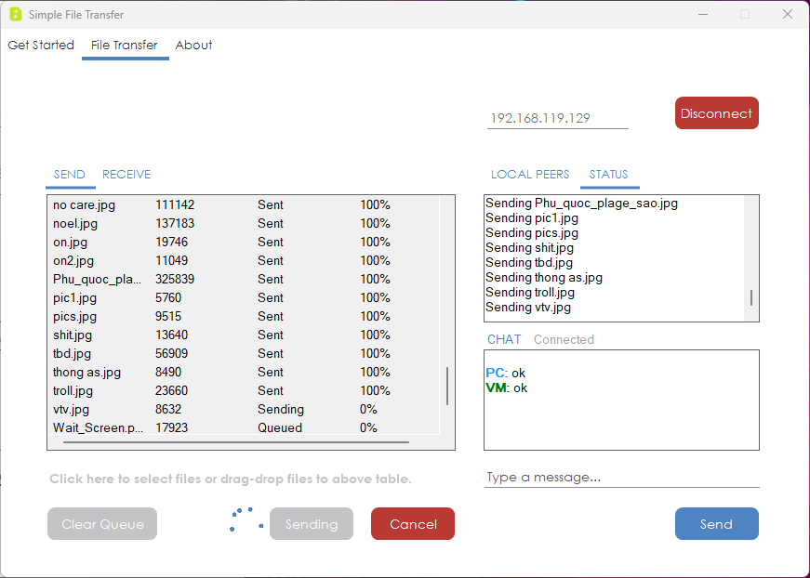Viewport: 810px width, 578px height.
Task: Select the Phu_quoc_pla... file row
Action: click(x=244, y=279)
